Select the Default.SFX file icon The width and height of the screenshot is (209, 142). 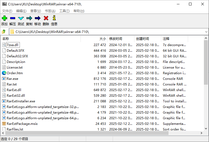click(4, 50)
